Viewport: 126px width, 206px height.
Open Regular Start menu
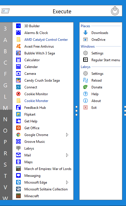point(101,60)
